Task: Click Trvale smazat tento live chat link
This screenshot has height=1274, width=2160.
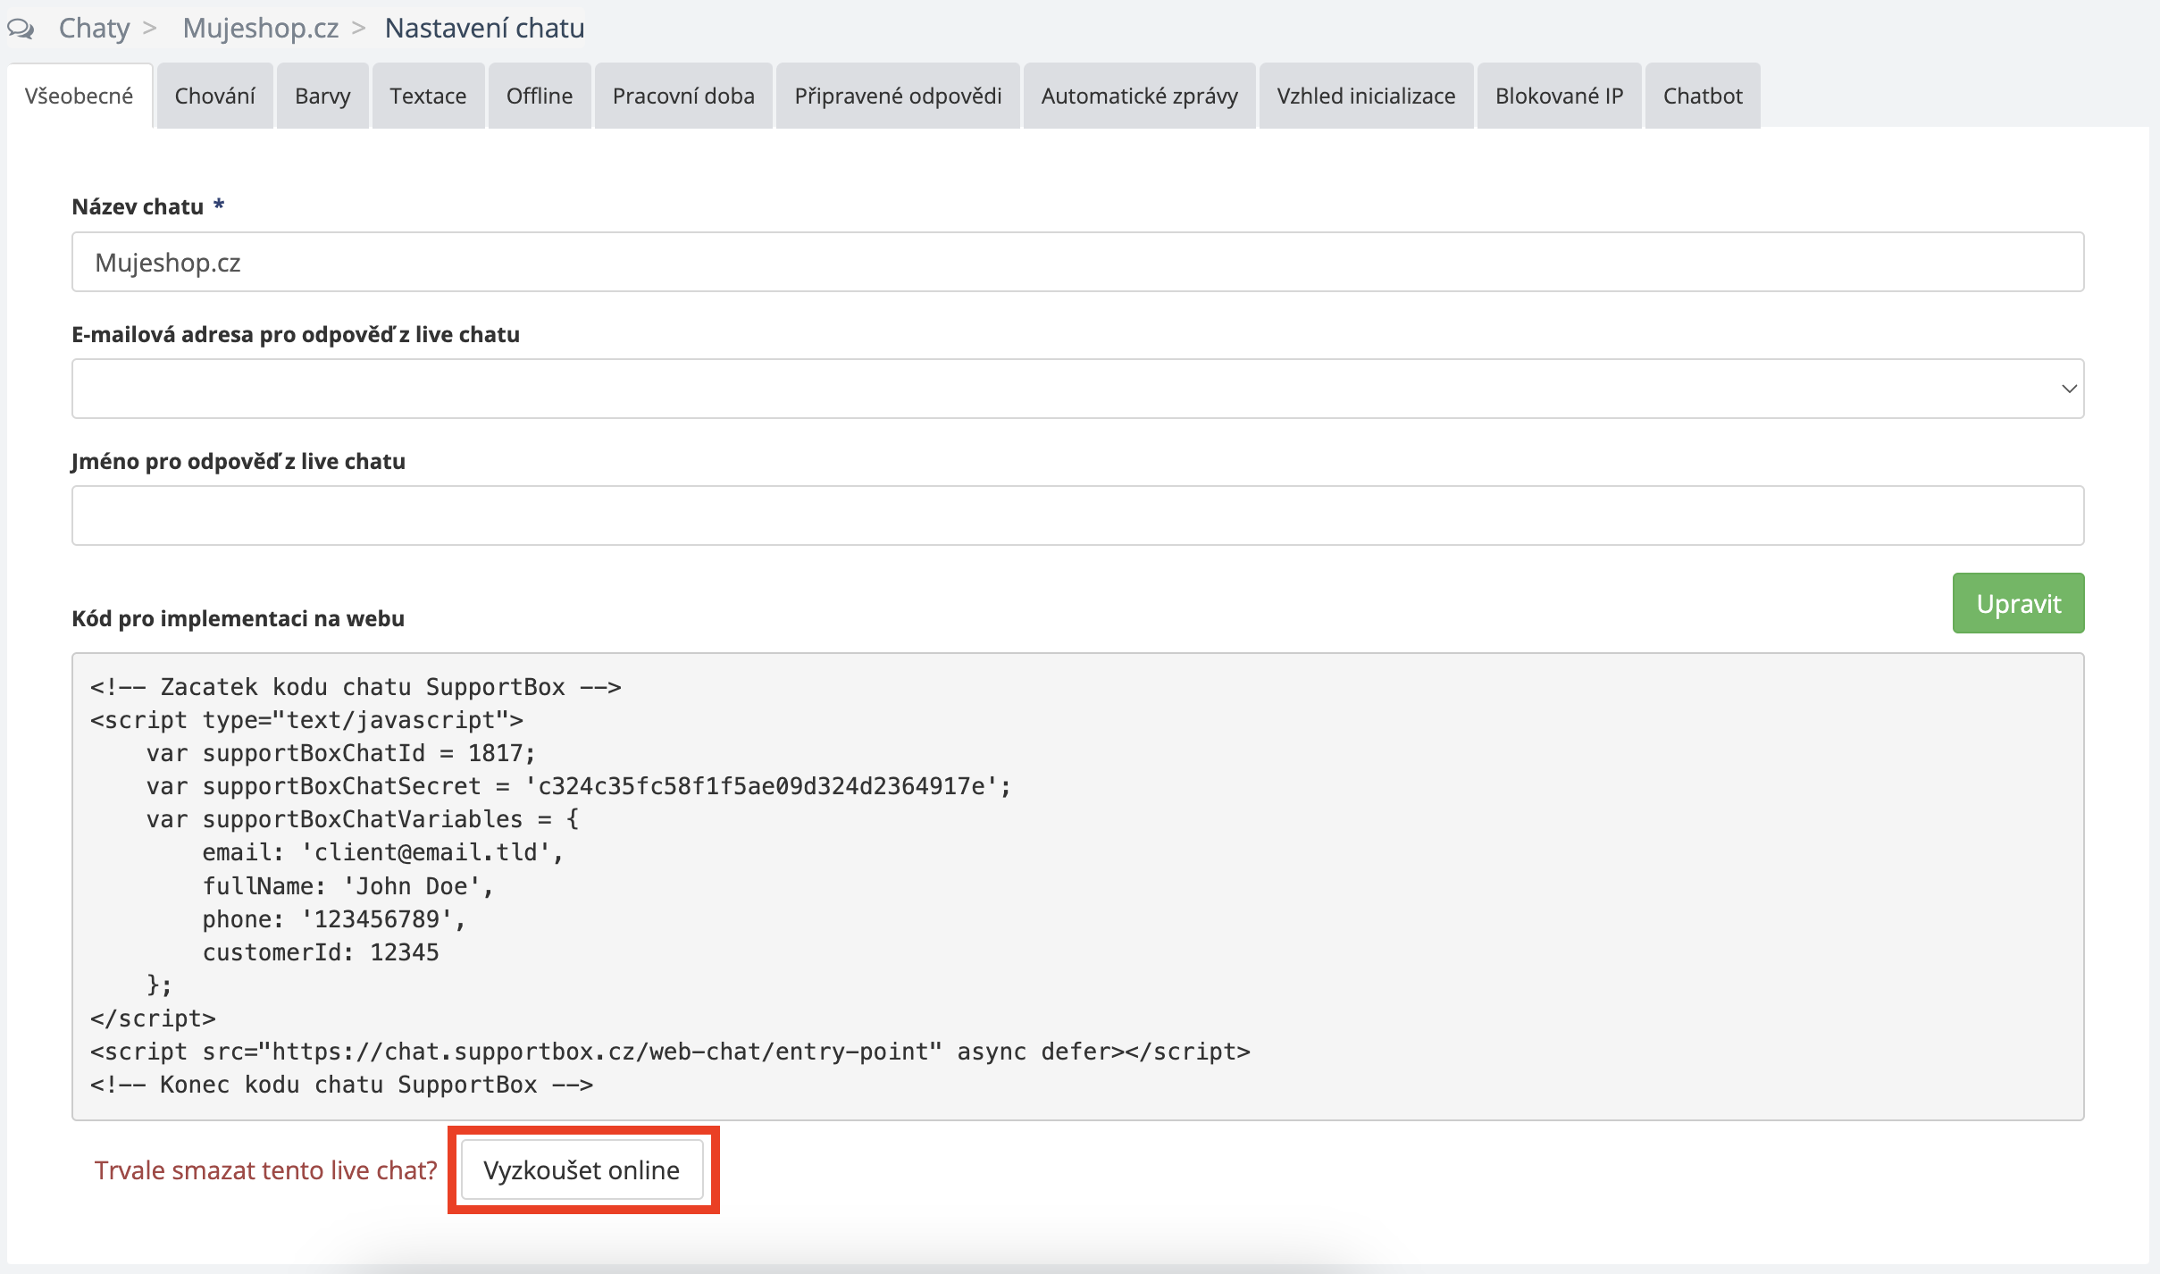Action: (x=265, y=1170)
